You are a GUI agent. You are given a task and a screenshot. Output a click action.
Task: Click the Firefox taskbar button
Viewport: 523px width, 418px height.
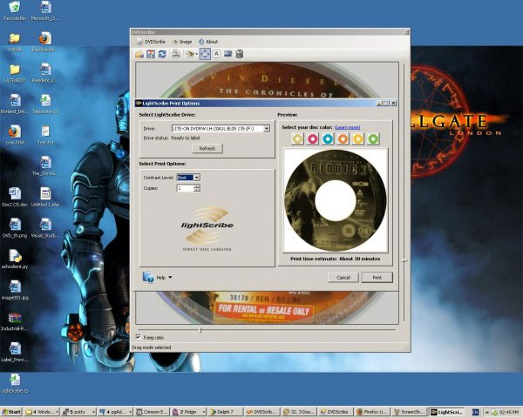pyautogui.click(x=372, y=412)
